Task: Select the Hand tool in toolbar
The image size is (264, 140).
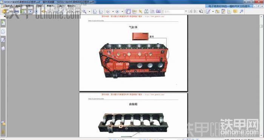Action: pyautogui.click(x=129, y=11)
